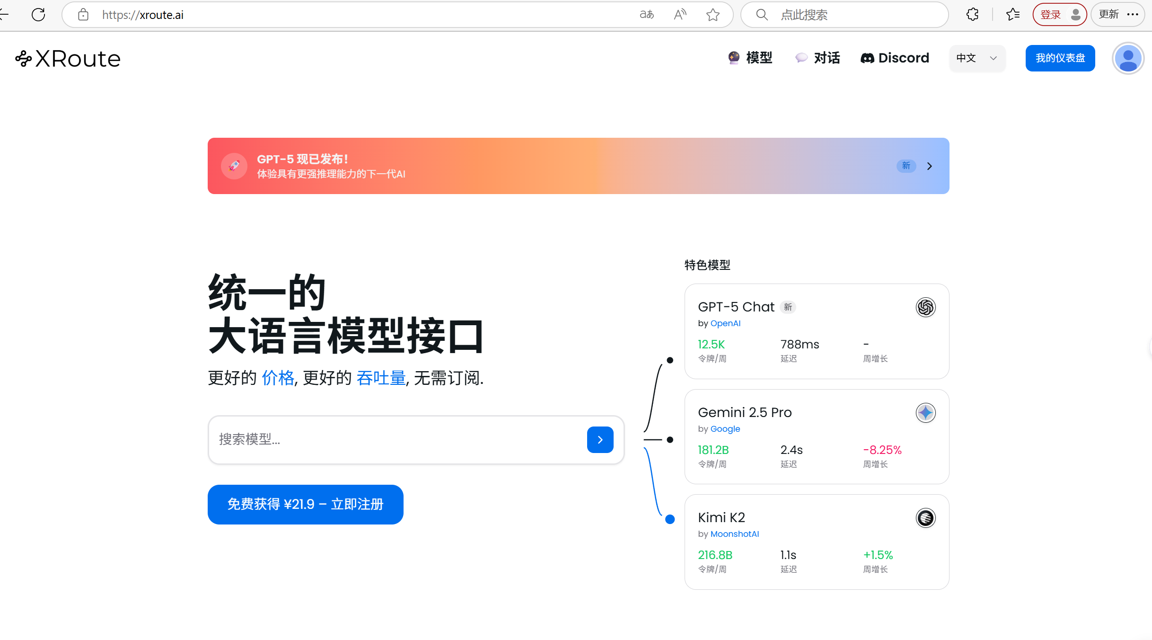
Task: Click the XRoute logo in header
Action: [68, 59]
